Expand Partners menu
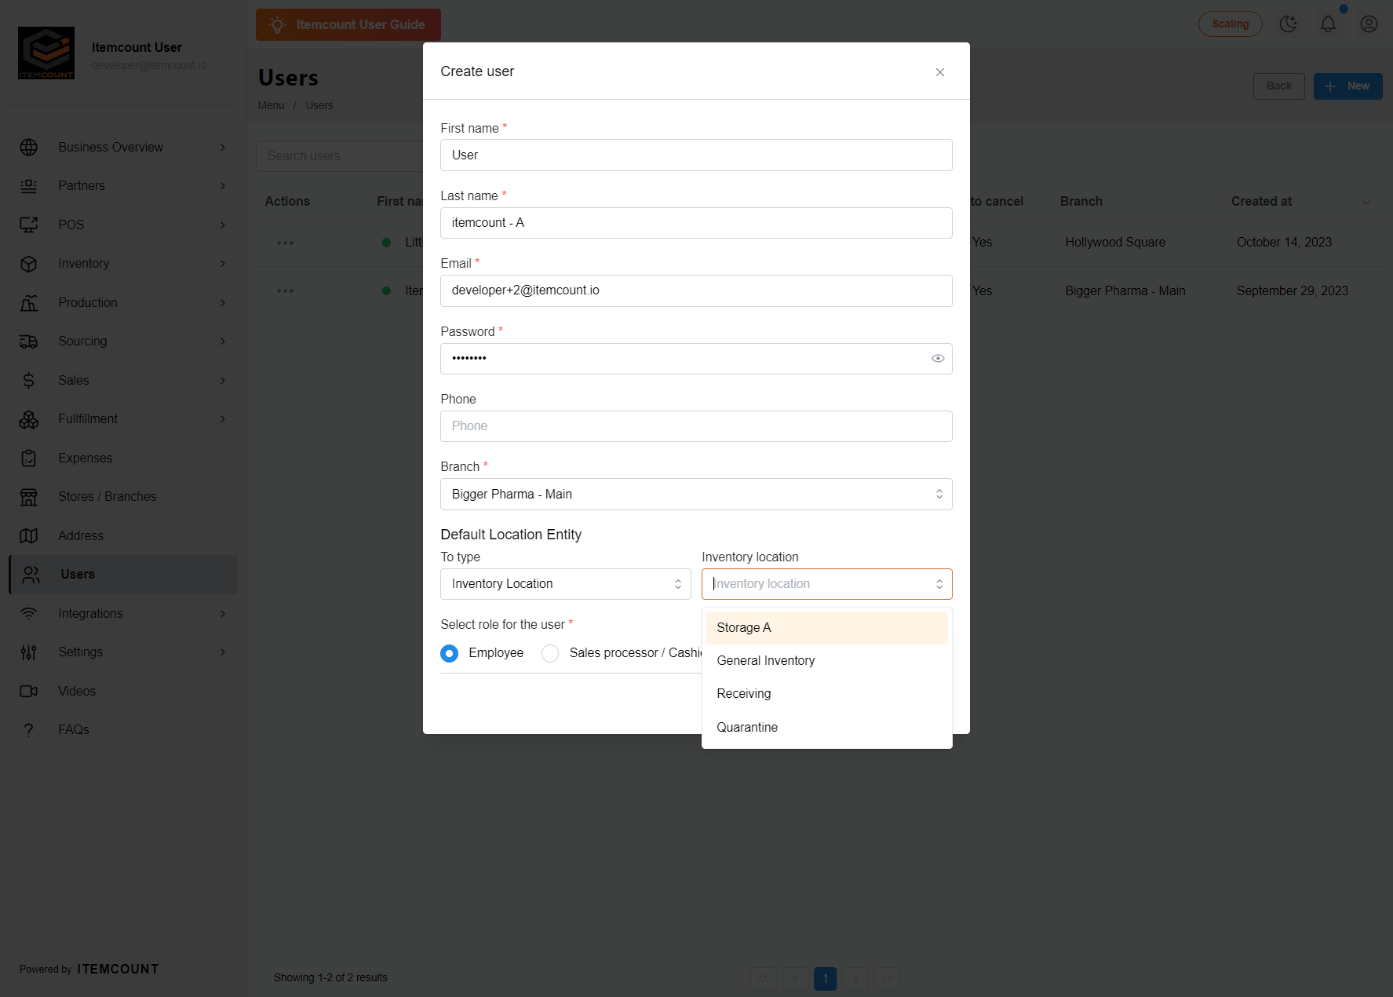The width and height of the screenshot is (1393, 997). 125,186
